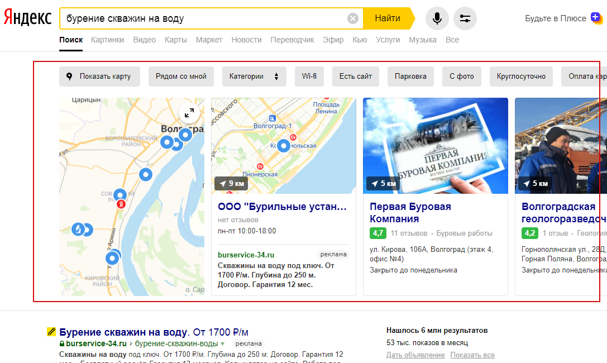Stay on the Поиск tab
The image size is (607, 363).
coord(71,40)
